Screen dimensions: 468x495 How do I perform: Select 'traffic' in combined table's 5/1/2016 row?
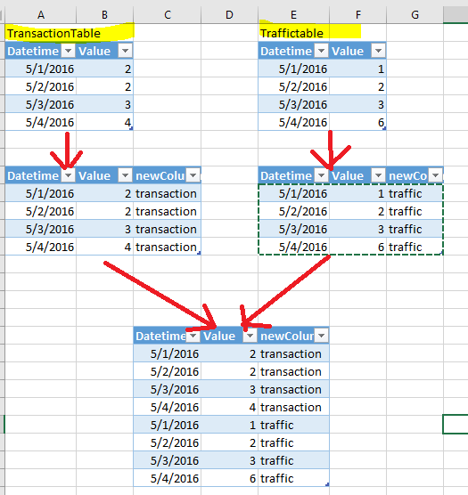pos(293,426)
